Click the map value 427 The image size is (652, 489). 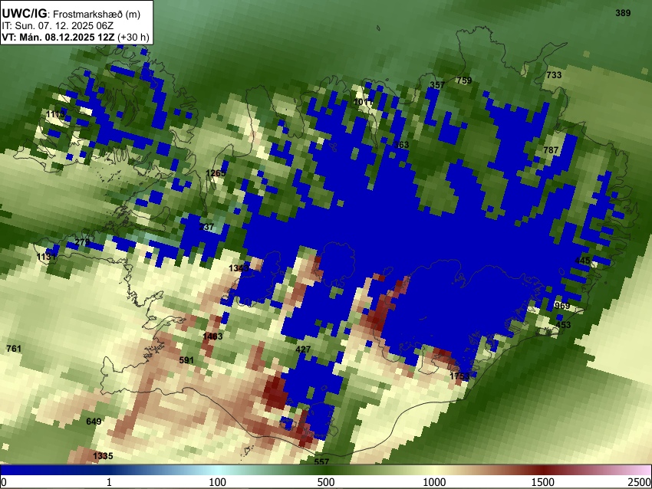303,350
